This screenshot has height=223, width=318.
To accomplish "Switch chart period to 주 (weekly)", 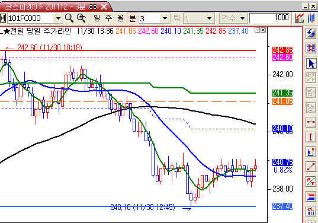I will click(108, 18).
